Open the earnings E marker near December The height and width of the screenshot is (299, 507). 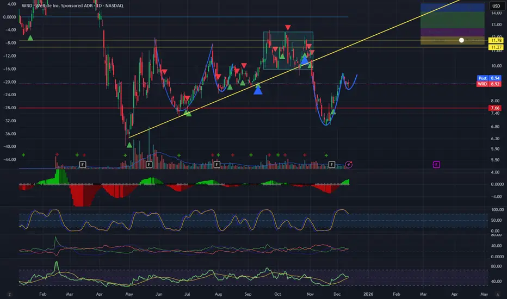pos(331,165)
